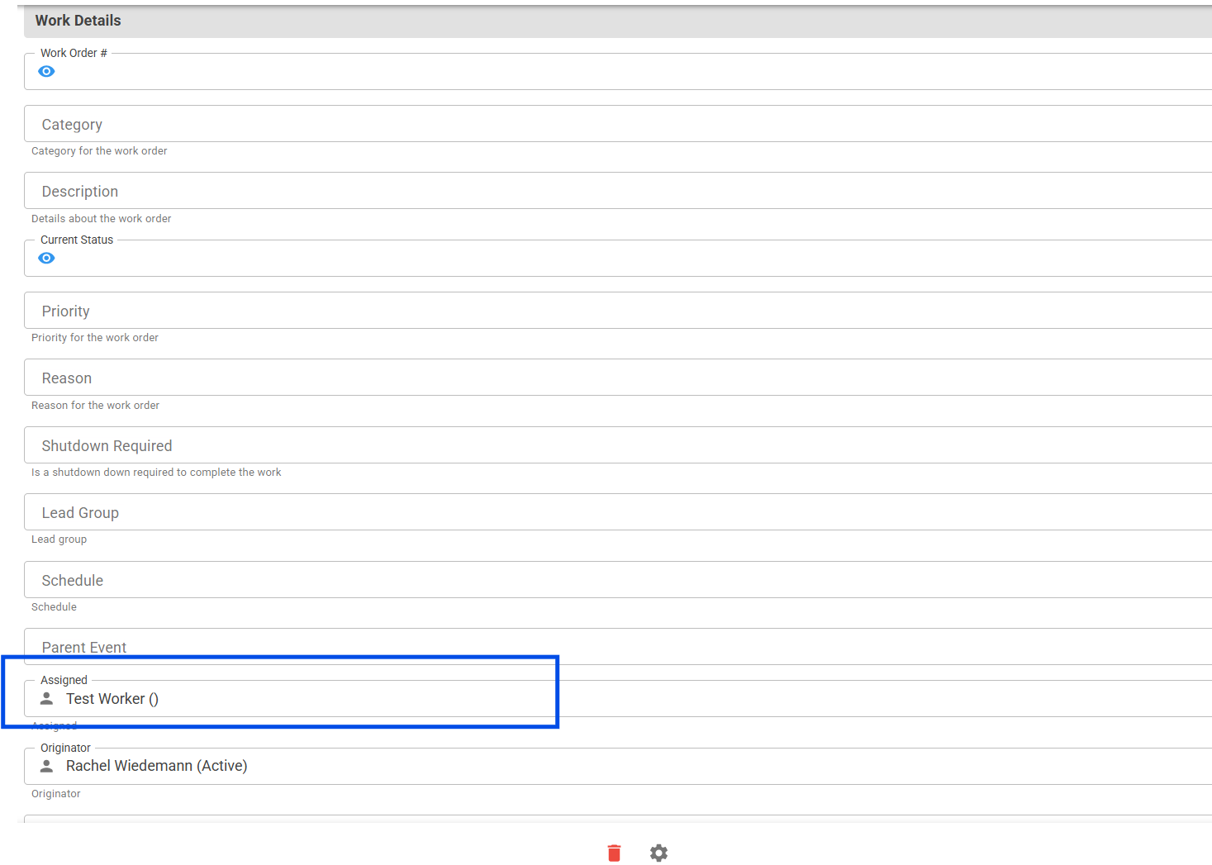Screen dimensions: 1212x865
Task: Select the Shutdown Required field
Action: [618, 445]
